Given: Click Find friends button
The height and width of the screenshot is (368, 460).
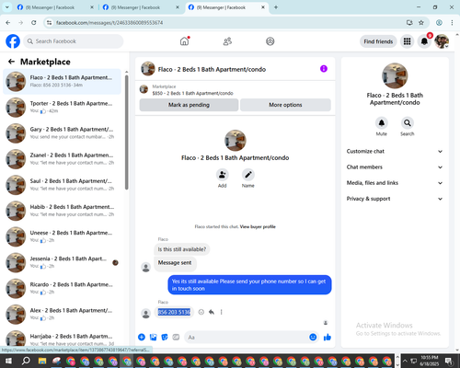Looking at the screenshot, I should point(378,41).
